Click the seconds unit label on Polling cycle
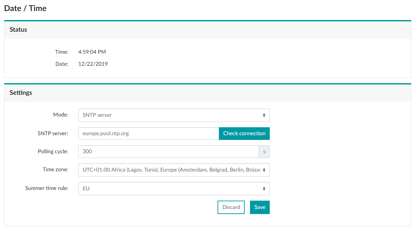Image resolution: width=413 pixels, height=229 pixels. coord(264,151)
